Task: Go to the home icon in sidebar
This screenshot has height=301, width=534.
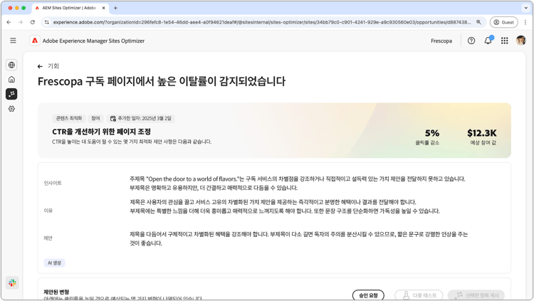Action: tap(11, 79)
